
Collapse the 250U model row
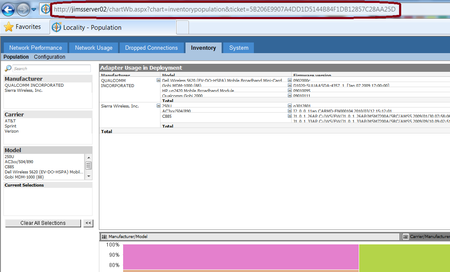pos(290,106)
